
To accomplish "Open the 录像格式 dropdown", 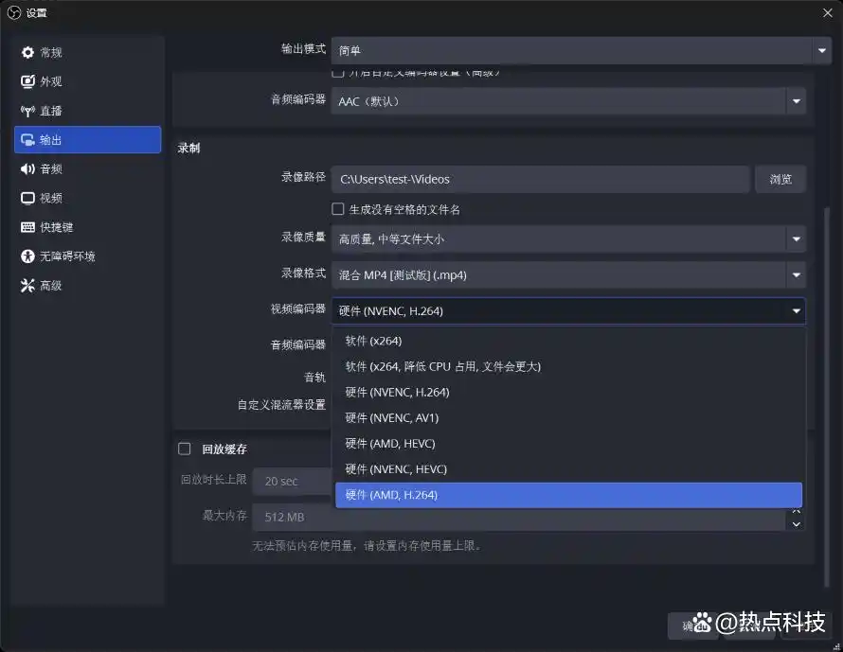I will coord(568,274).
